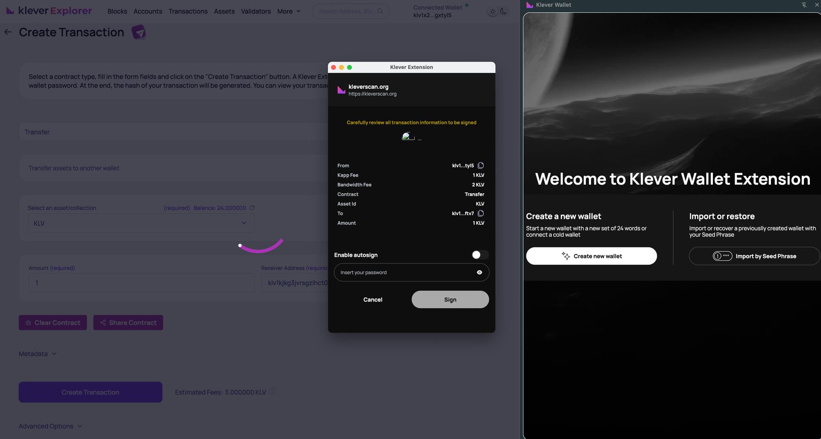821x439 pixels.
Task: Copy the From address in extension popup
Action: (x=481, y=165)
